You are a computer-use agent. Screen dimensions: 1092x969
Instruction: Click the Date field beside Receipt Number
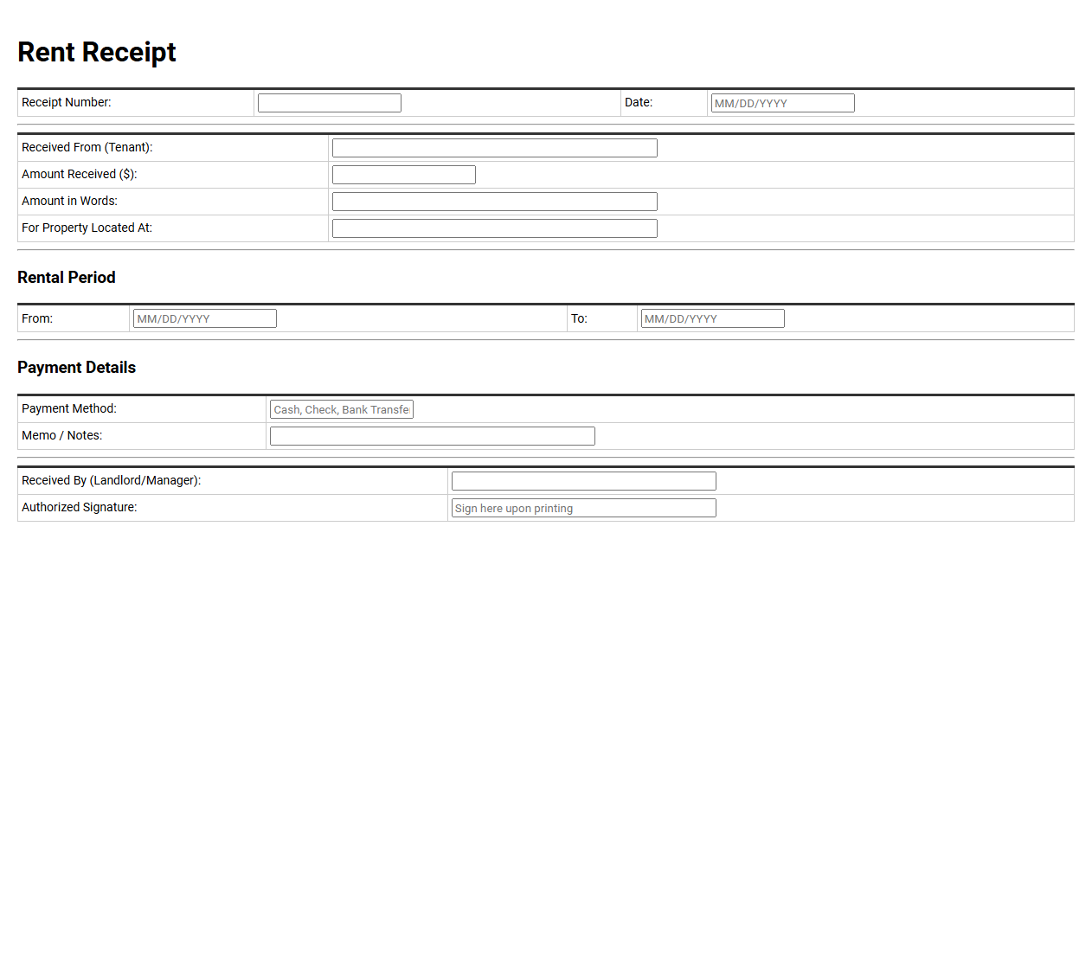[x=782, y=103]
